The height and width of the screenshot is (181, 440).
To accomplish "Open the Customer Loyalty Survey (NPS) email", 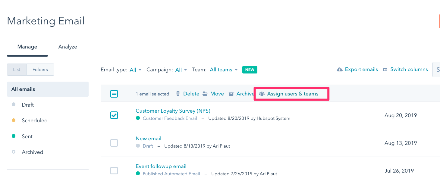I will 173,111.
